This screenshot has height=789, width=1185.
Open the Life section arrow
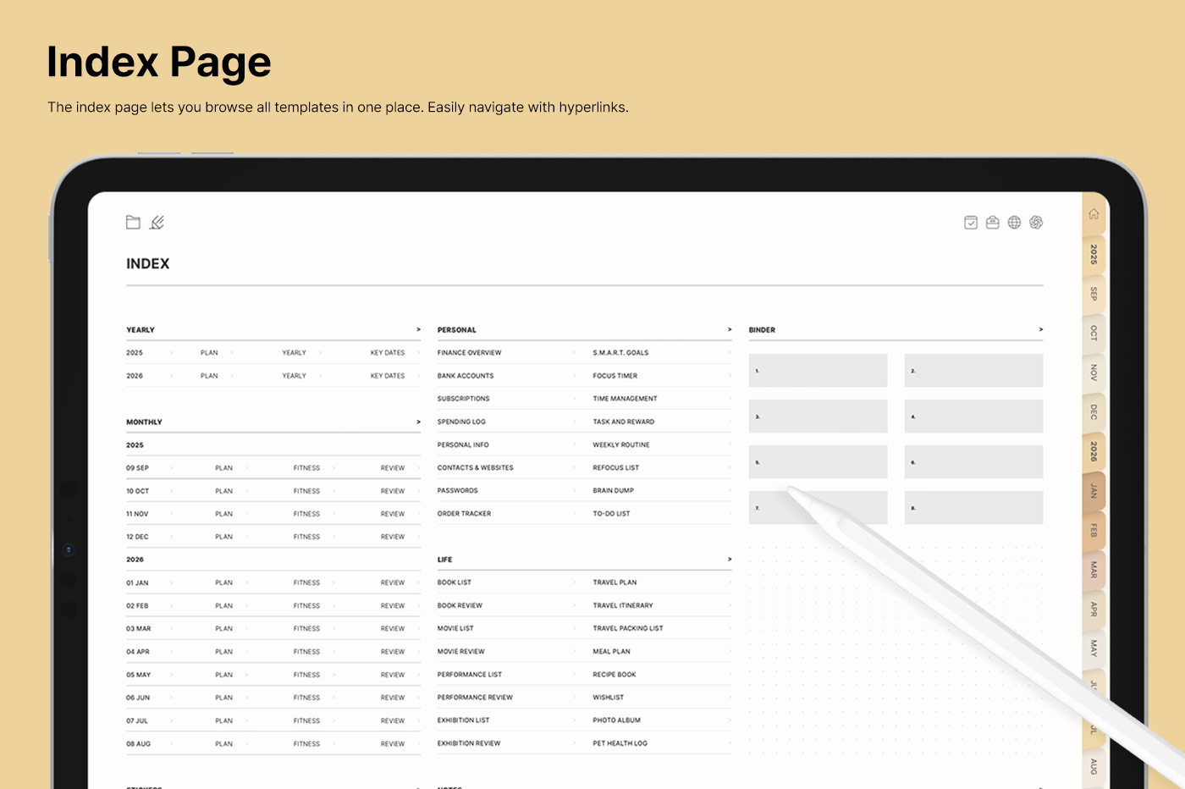click(x=730, y=560)
